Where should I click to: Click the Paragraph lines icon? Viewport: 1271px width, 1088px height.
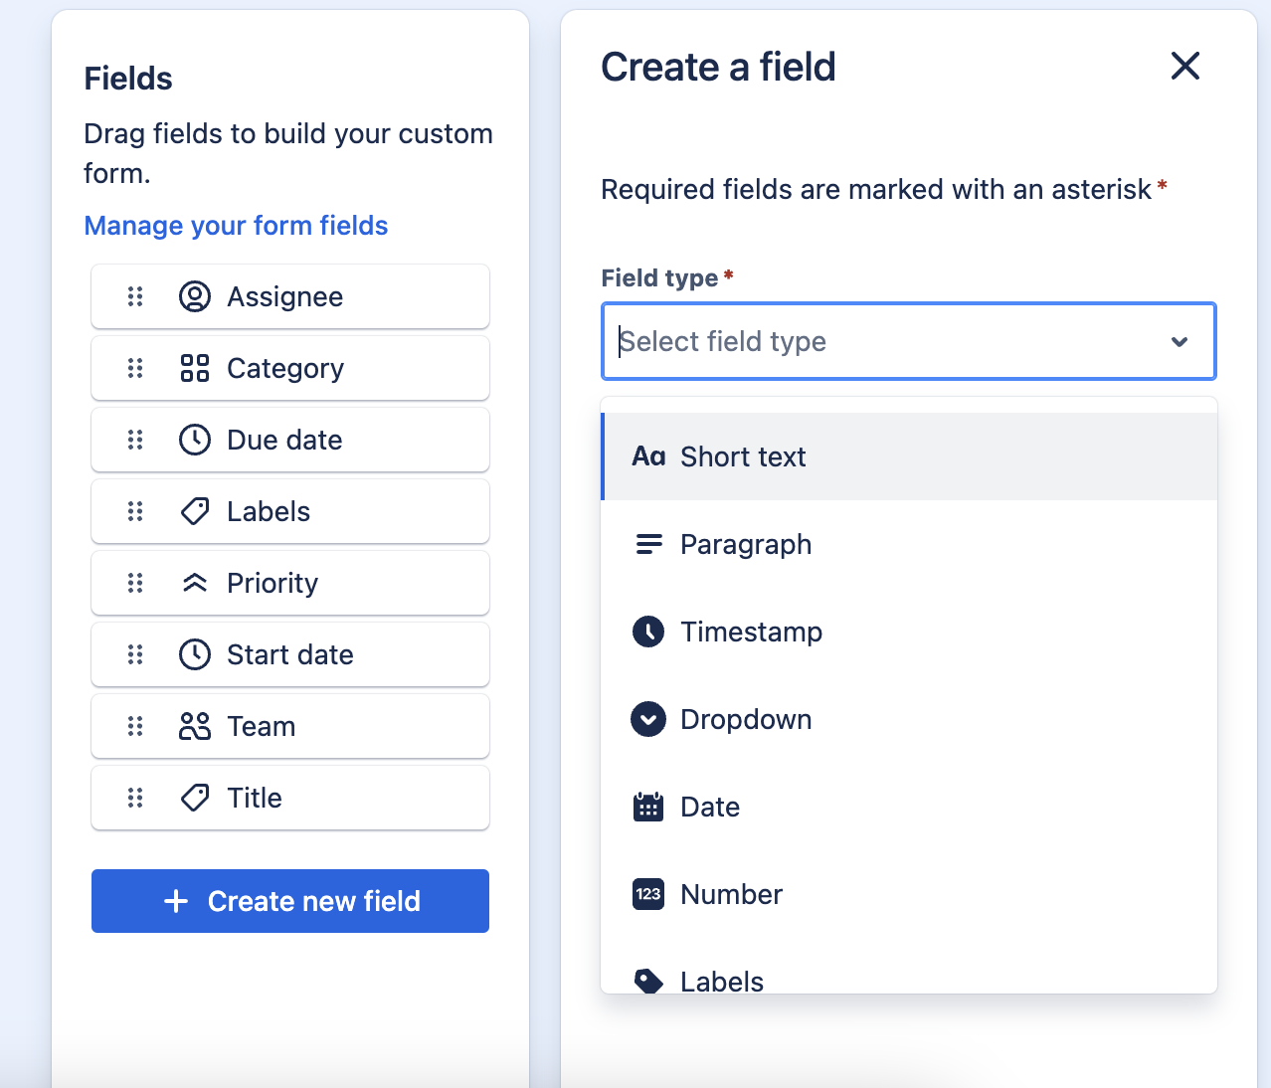pos(648,544)
